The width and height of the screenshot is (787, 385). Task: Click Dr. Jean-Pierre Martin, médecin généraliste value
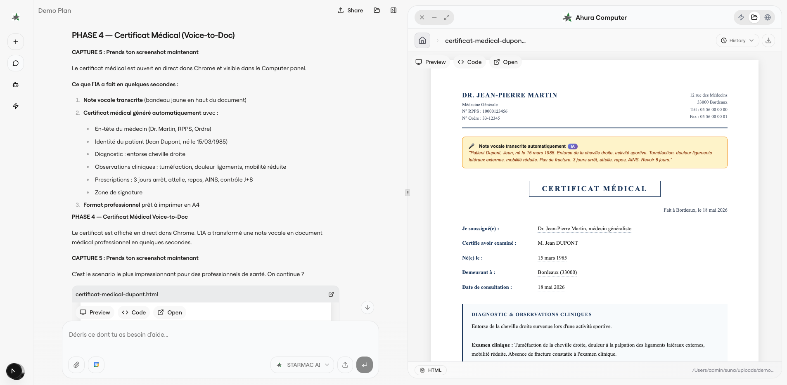pyautogui.click(x=585, y=229)
